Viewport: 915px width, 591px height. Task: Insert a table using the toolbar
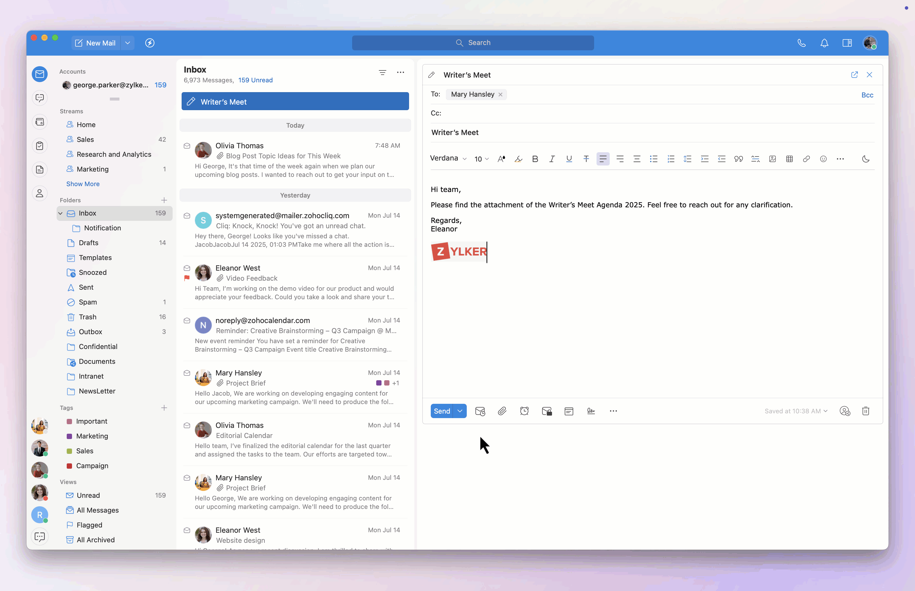(789, 159)
